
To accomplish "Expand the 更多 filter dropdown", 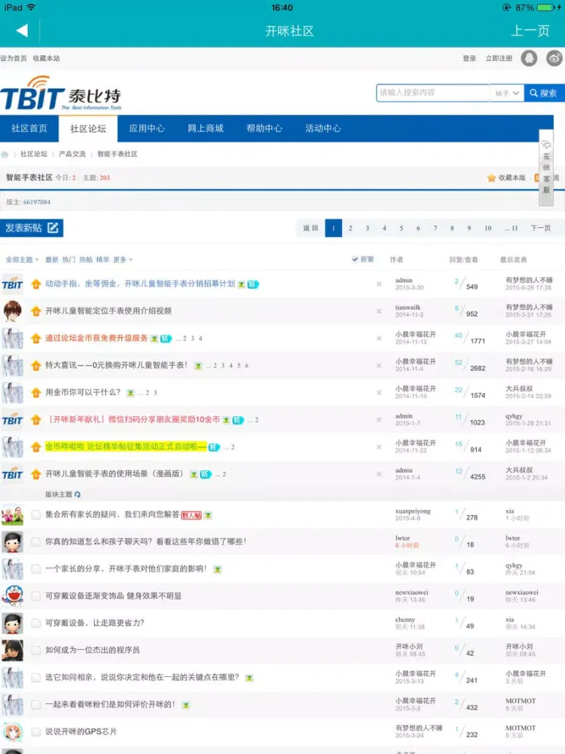I will tap(123, 259).
